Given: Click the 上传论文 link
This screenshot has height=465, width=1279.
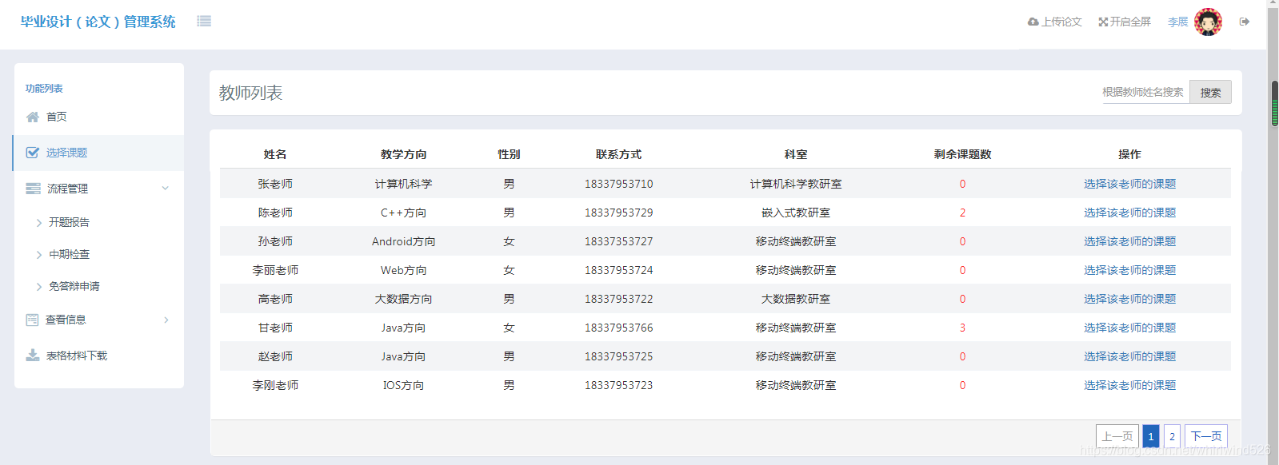Looking at the screenshot, I should click(x=1061, y=22).
